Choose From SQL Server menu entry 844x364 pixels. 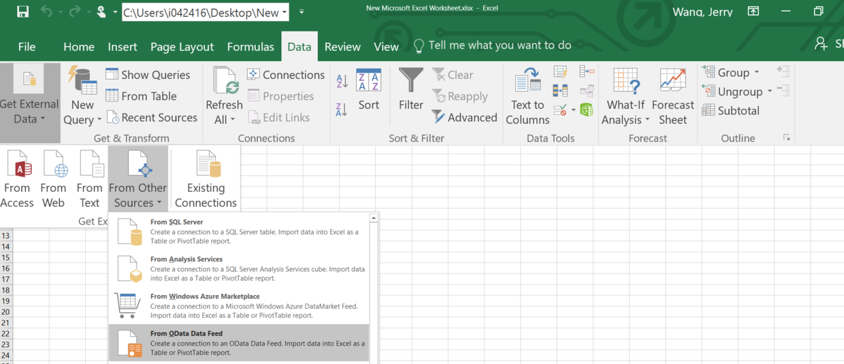pos(239,231)
